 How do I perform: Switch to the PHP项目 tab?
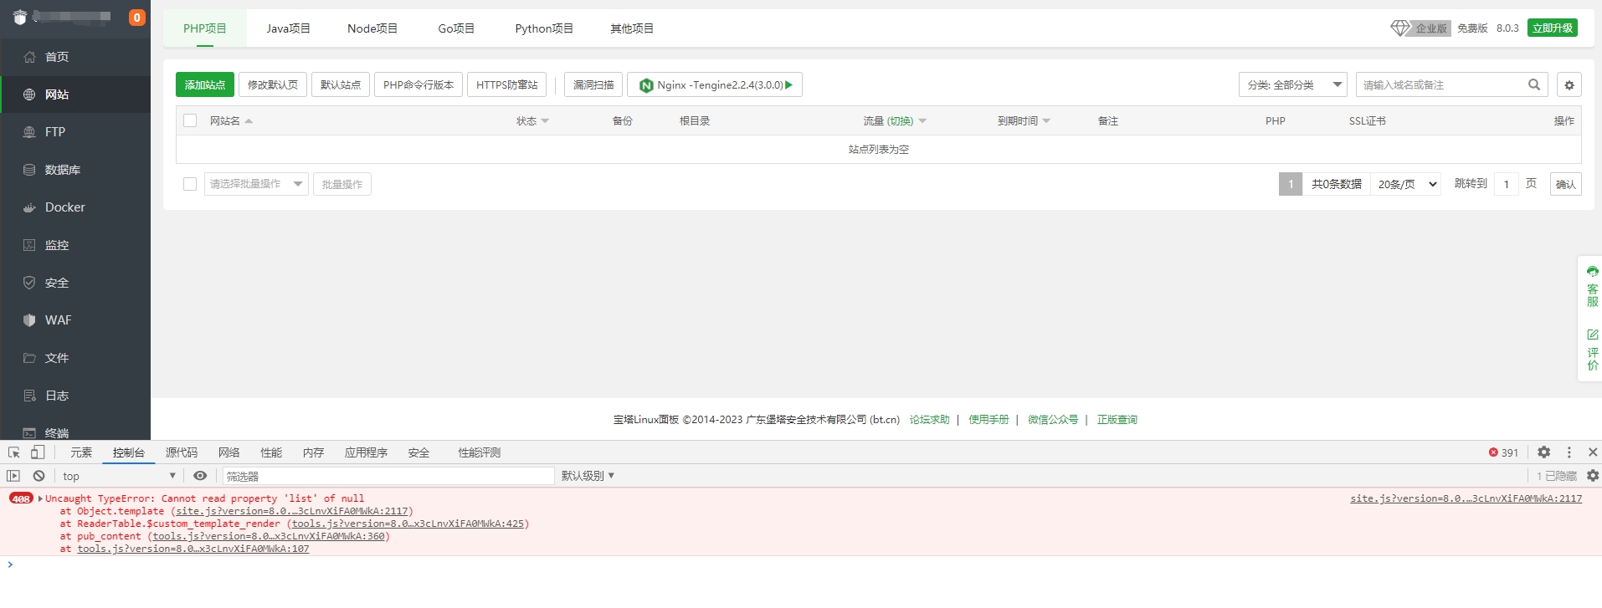[x=205, y=28]
